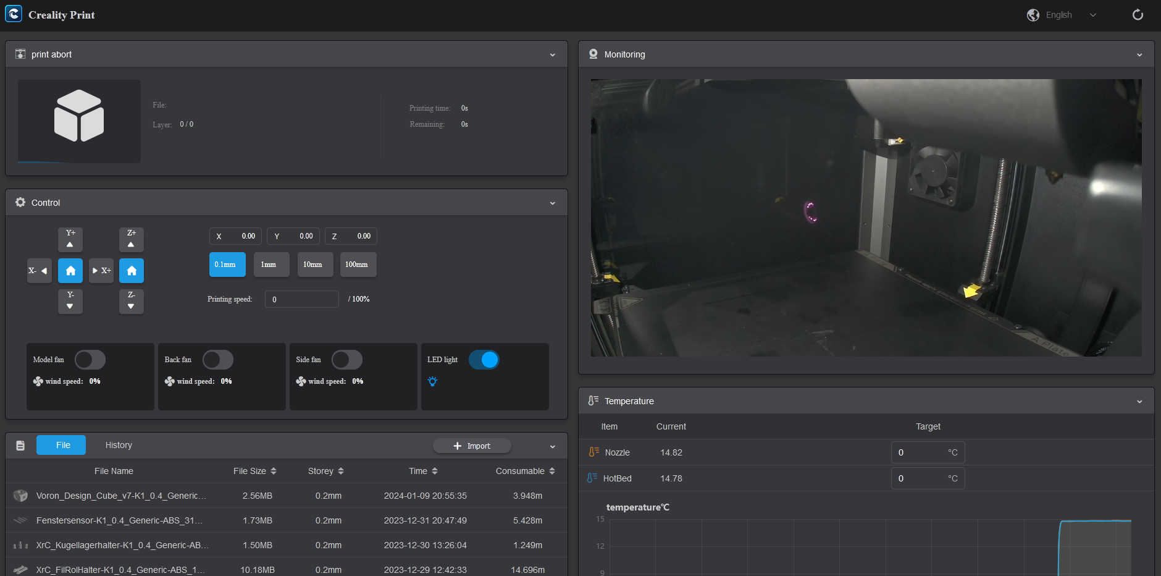Click the file list document icon
Image resolution: width=1161 pixels, height=576 pixels.
(20, 446)
